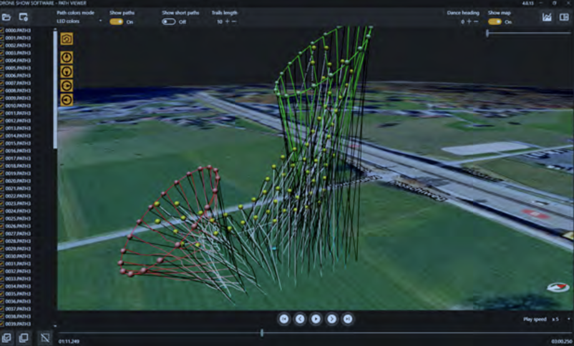Click the playback timeline slider handle
The height and width of the screenshot is (346, 574).
[262, 333]
